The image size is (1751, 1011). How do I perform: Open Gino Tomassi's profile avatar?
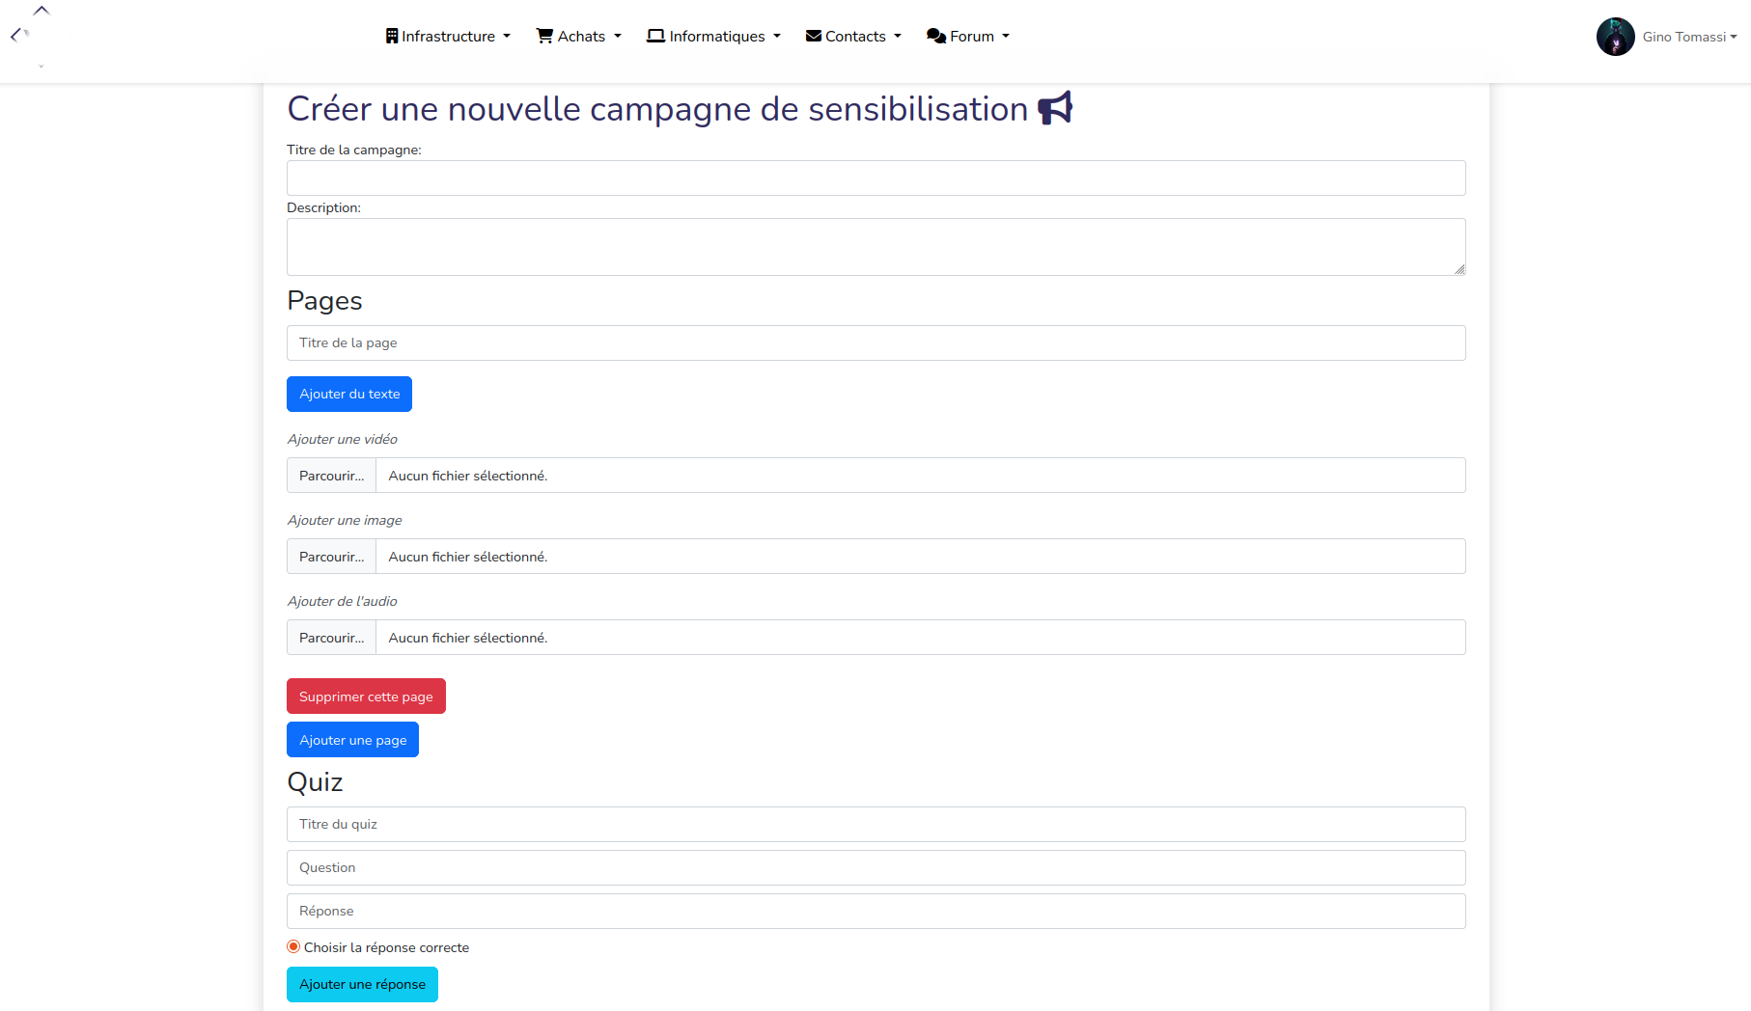(x=1615, y=36)
